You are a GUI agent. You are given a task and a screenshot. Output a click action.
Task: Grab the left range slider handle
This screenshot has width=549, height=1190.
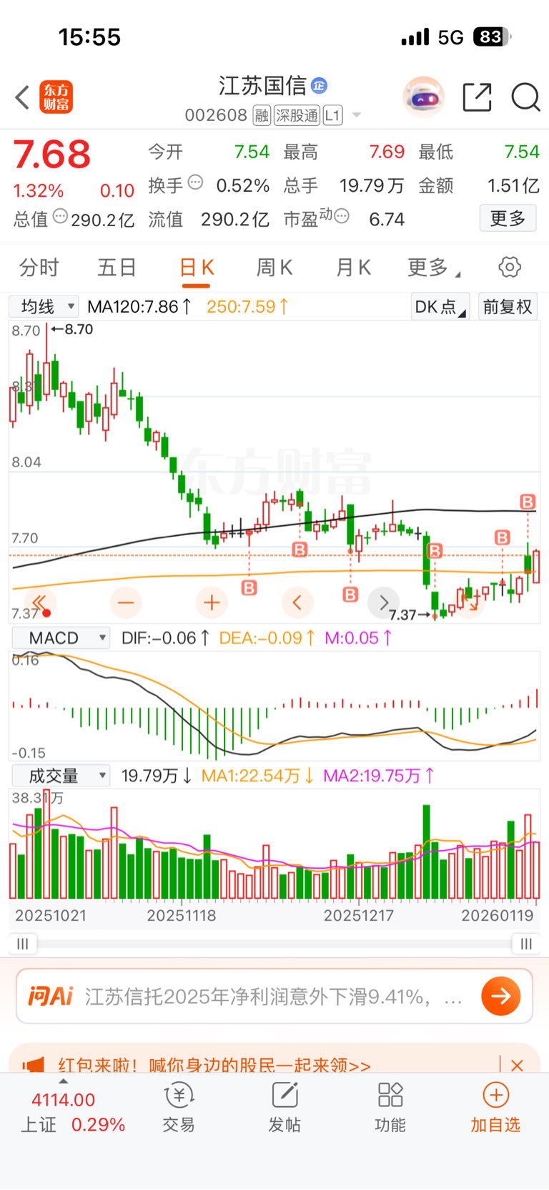[22, 944]
